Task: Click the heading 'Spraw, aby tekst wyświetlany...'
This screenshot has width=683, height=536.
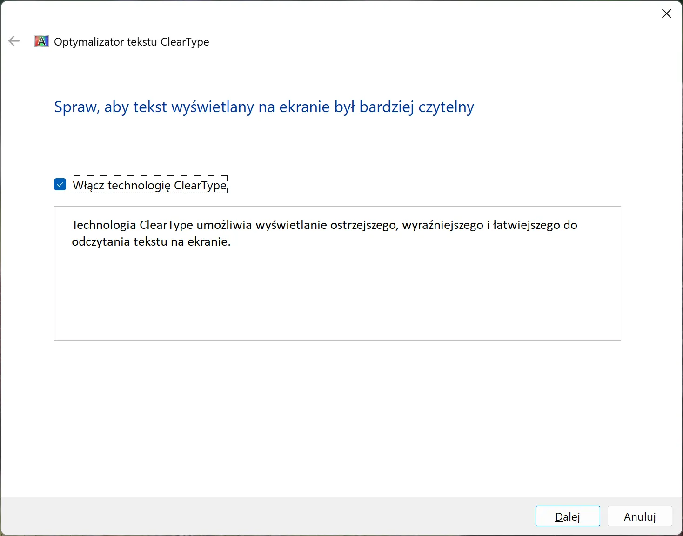Action: [264, 107]
